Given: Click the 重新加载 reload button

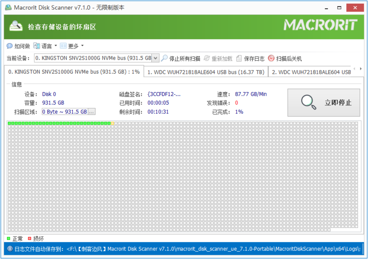Looking at the screenshot, I should pos(218,58).
